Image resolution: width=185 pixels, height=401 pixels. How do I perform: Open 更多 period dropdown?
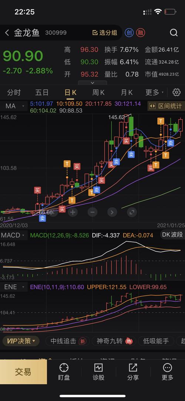[154, 92]
